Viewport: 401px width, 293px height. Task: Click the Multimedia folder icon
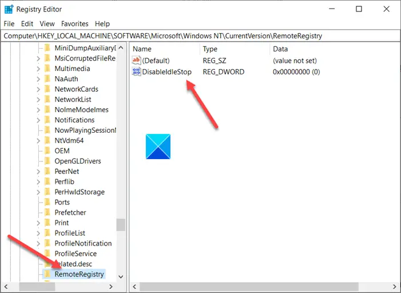47,69
